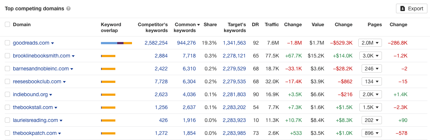The height and width of the screenshot is (140, 430).
Task: Click the Export button
Action: pyautogui.click(x=412, y=8)
